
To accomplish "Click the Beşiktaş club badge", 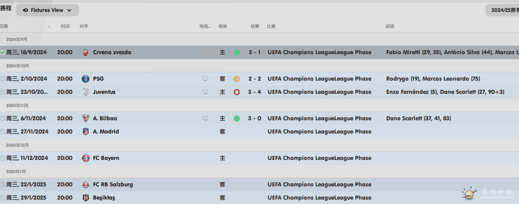I will coord(86,198).
